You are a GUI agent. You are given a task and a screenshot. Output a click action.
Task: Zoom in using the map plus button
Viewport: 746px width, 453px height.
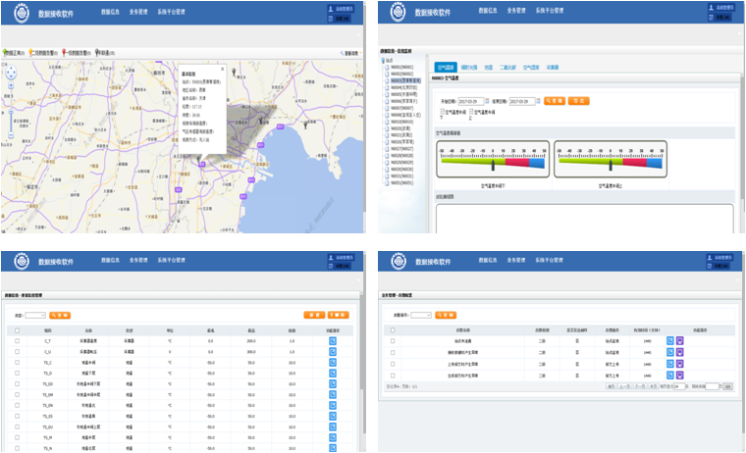tap(11, 85)
